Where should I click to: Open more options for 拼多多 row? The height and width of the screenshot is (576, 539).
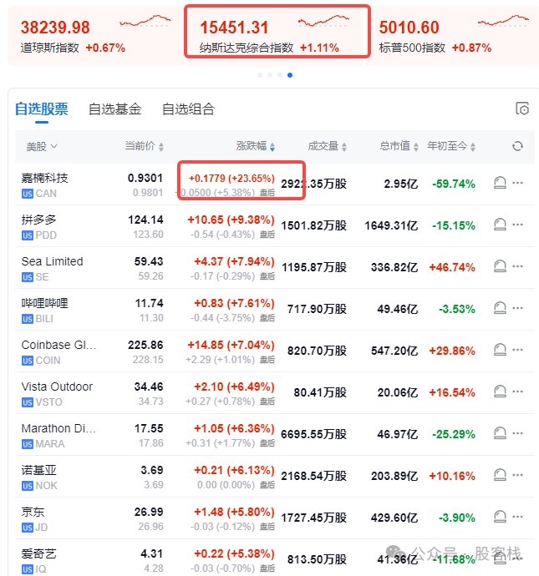[517, 225]
